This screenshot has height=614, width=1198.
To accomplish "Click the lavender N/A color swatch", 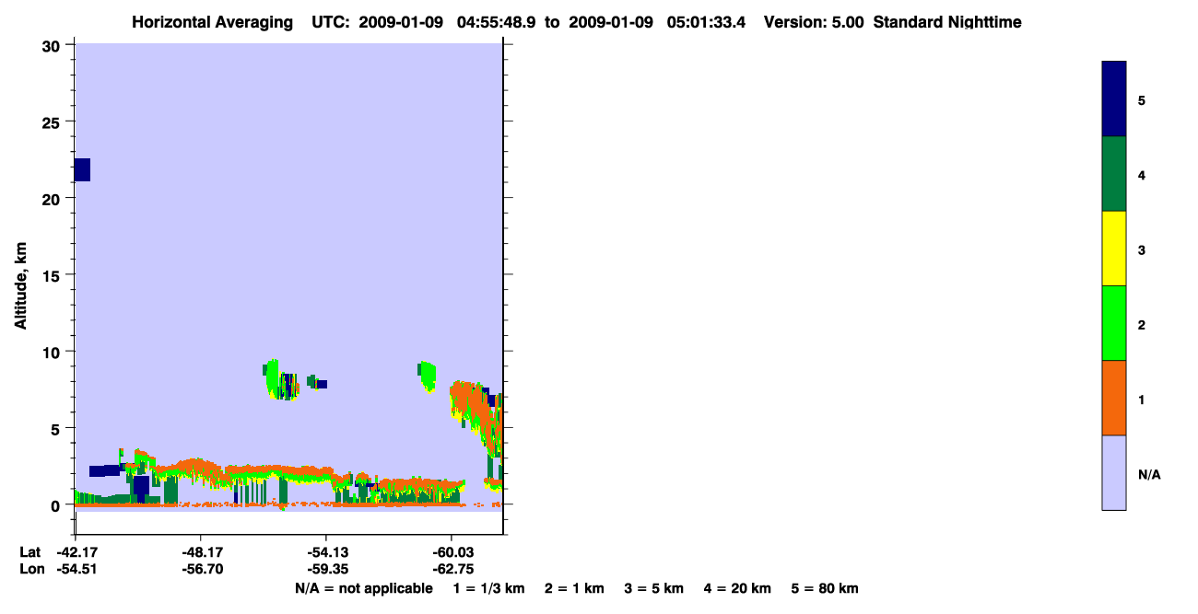I will click(x=1114, y=472).
